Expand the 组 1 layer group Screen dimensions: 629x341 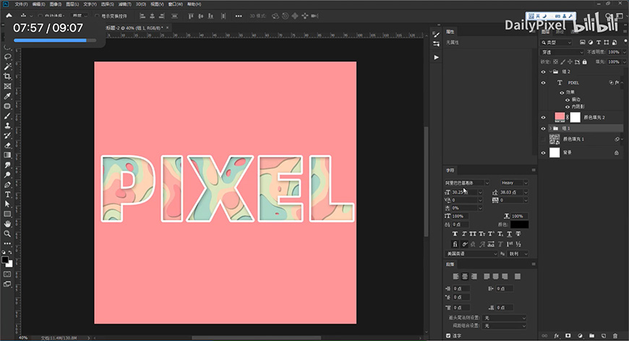[550, 128]
